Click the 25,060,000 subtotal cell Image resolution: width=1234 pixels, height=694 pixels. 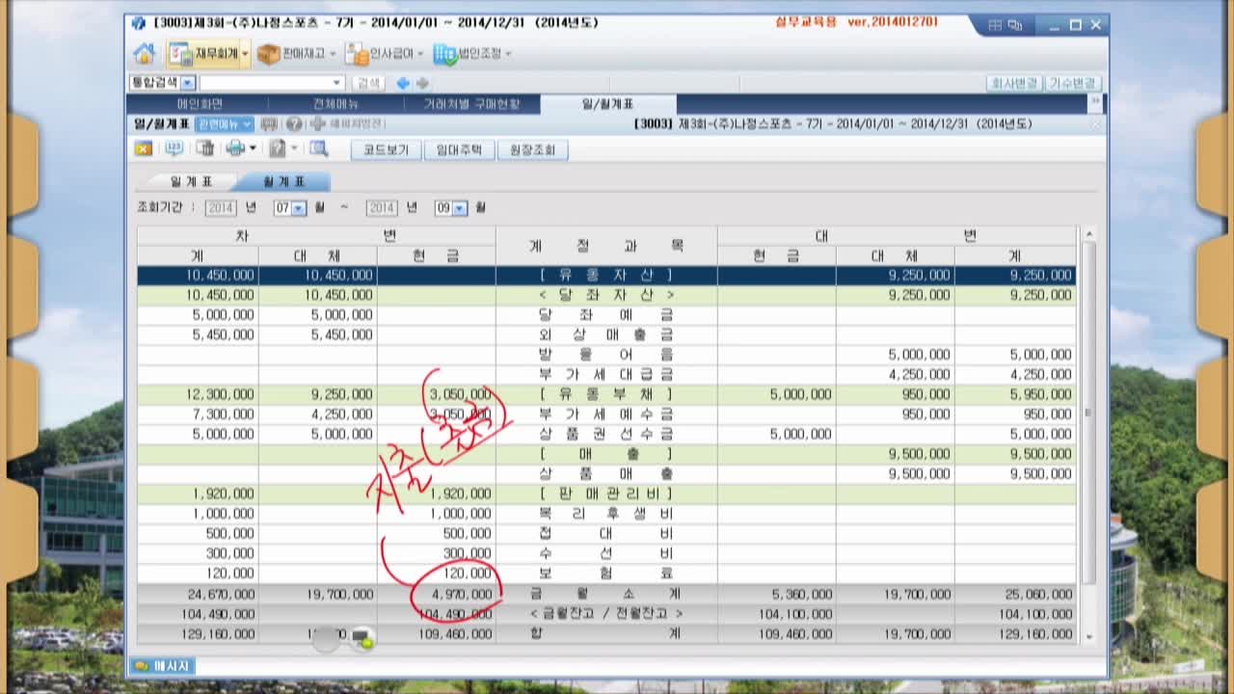pos(1015,595)
